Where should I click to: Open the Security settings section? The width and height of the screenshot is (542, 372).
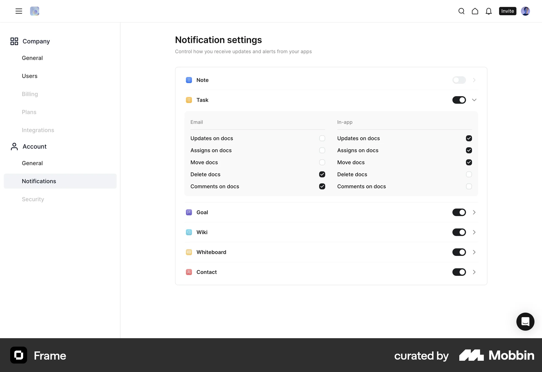coord(33,199)
